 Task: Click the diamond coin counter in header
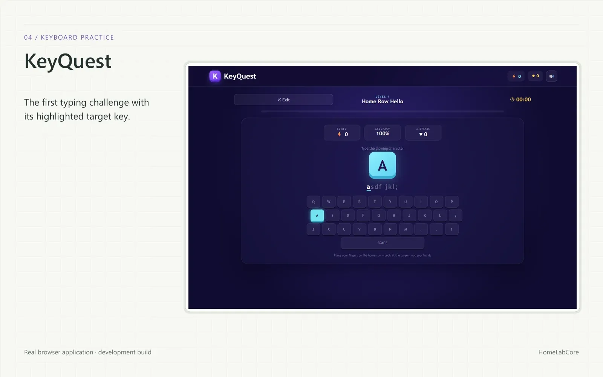click(535, 76)
